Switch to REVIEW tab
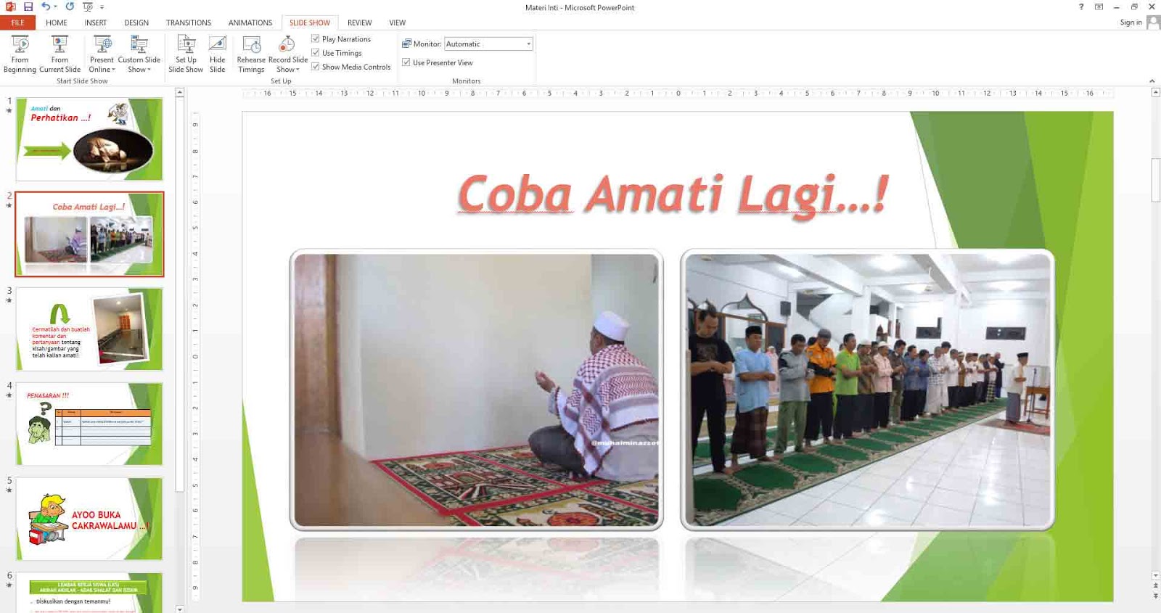 359,22
